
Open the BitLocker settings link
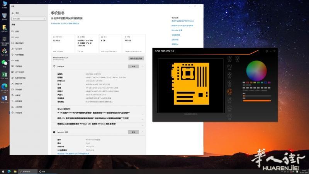pyautogui.click(x=177, y=31)
